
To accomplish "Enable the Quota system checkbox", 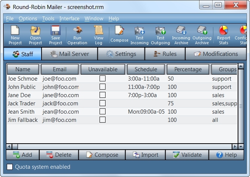I will [10, 167].
